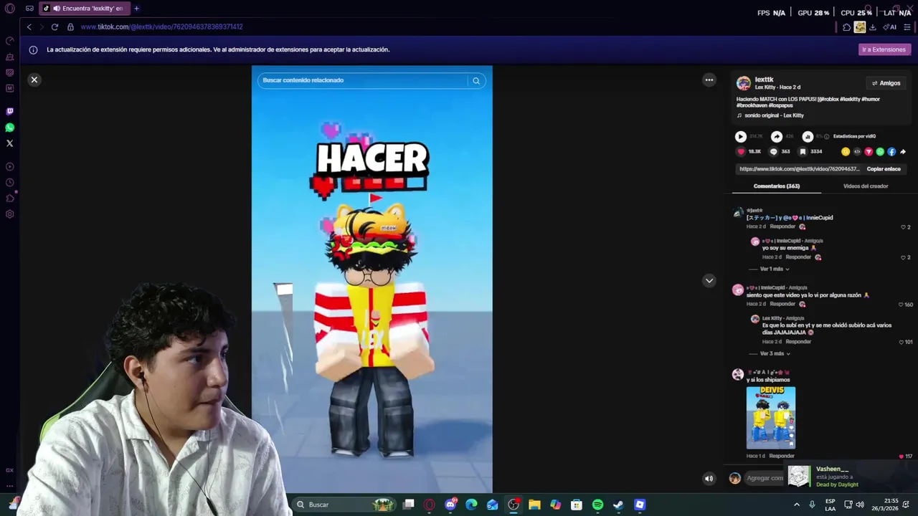918x516 pixels.
Task: Open lexttk's profile avatar
Action: tap(744, 83)
